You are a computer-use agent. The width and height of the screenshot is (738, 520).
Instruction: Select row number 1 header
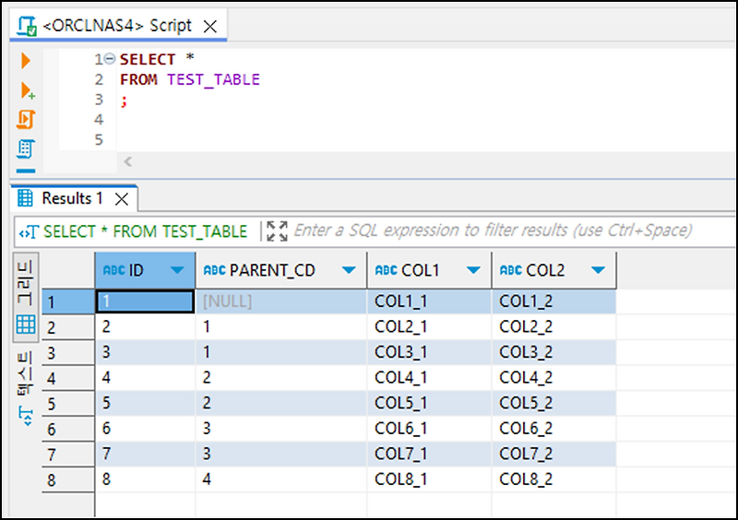click(x=68, y=301)
